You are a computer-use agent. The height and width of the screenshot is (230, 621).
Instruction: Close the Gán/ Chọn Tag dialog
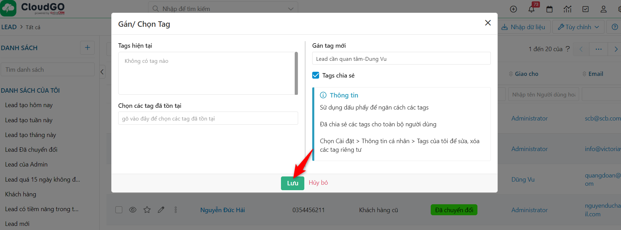point(488,23)
